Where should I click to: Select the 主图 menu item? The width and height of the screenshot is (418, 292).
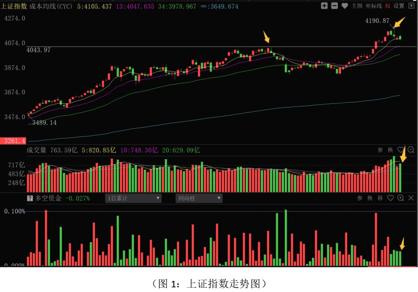[x=356, y=6]
